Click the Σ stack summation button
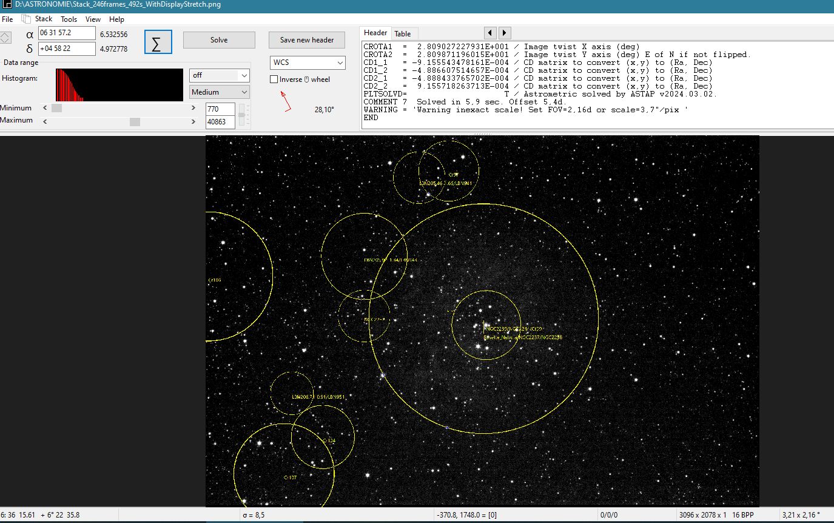The width and height of the screenshot is (834, 523). click(x=158, y=42)
